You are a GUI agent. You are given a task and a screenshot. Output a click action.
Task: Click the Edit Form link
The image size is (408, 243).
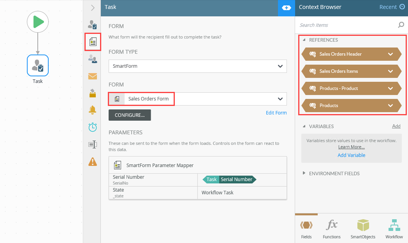click(276, 113)
